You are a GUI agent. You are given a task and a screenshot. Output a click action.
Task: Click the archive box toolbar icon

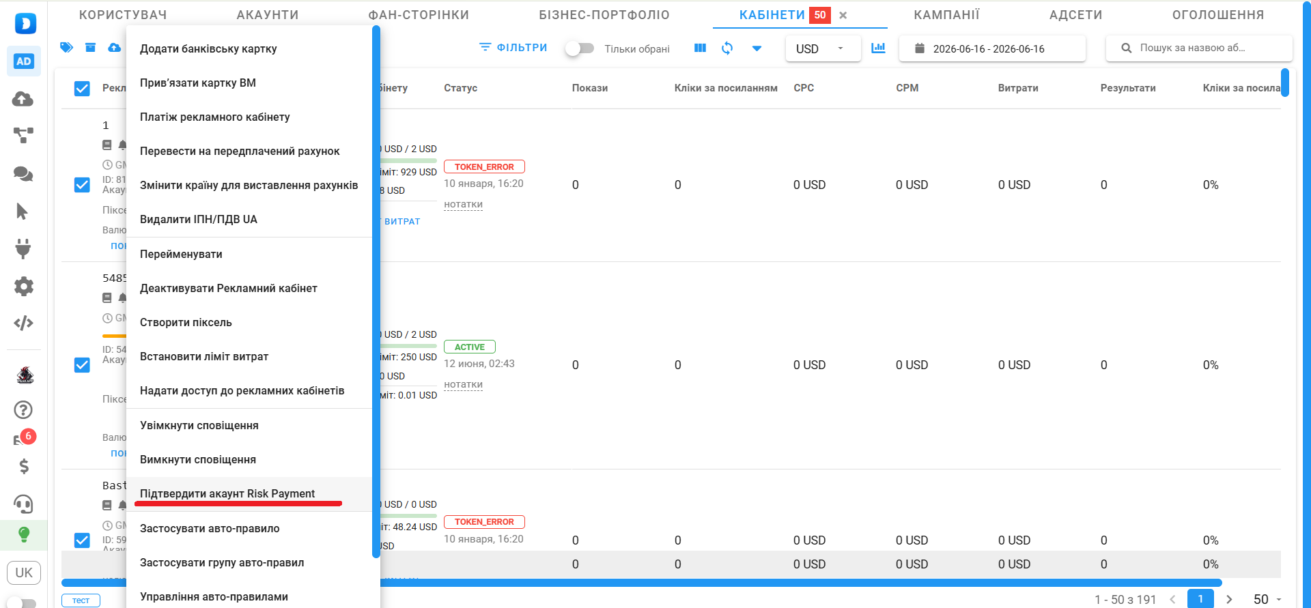pos(90,47)
